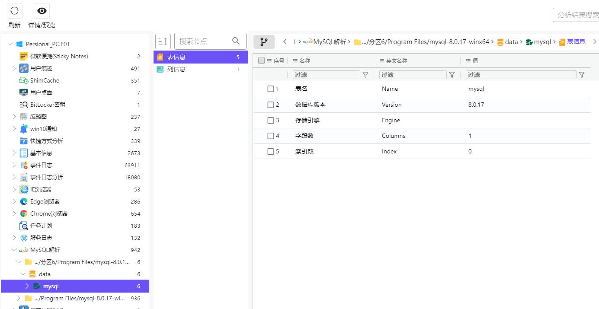Click the data breadcrumb link

(x=511, y=42)
